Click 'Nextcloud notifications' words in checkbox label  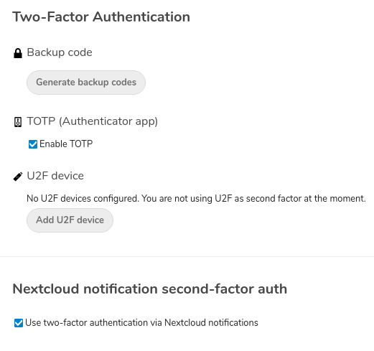[x=211, y=323]
